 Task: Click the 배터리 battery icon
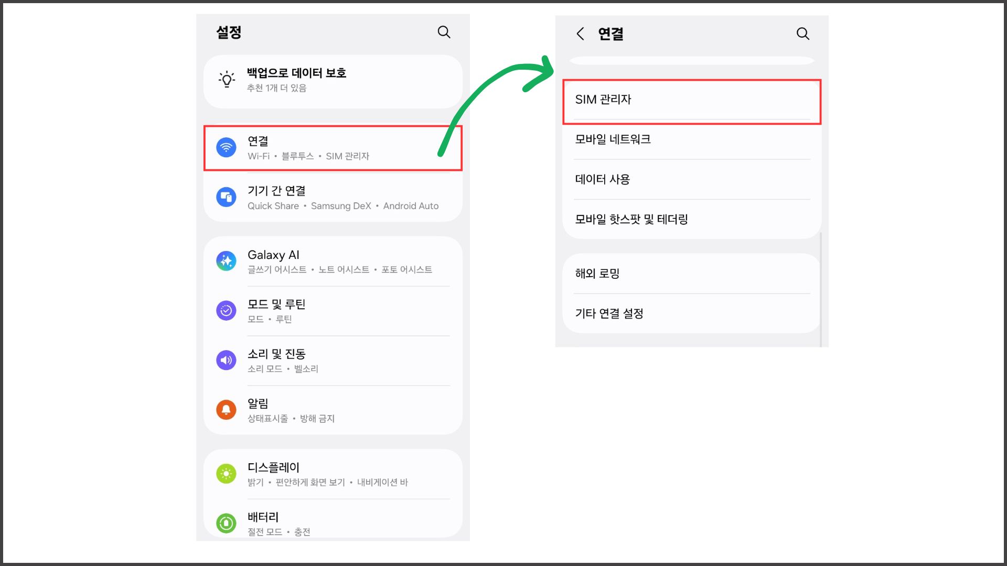coord(226,523)
